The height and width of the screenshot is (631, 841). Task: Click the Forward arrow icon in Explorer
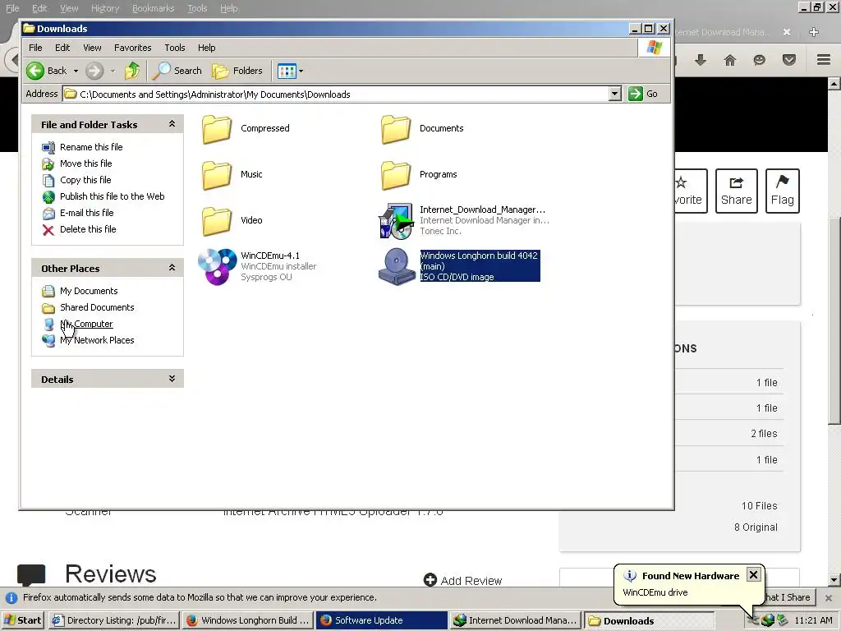click(x=94, y=71)
